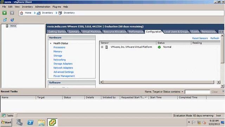The height and width of the screenshot is (127, 225).
Task: Select the Configuration tab
Action: pyautogui.click(x=154, y=32)
